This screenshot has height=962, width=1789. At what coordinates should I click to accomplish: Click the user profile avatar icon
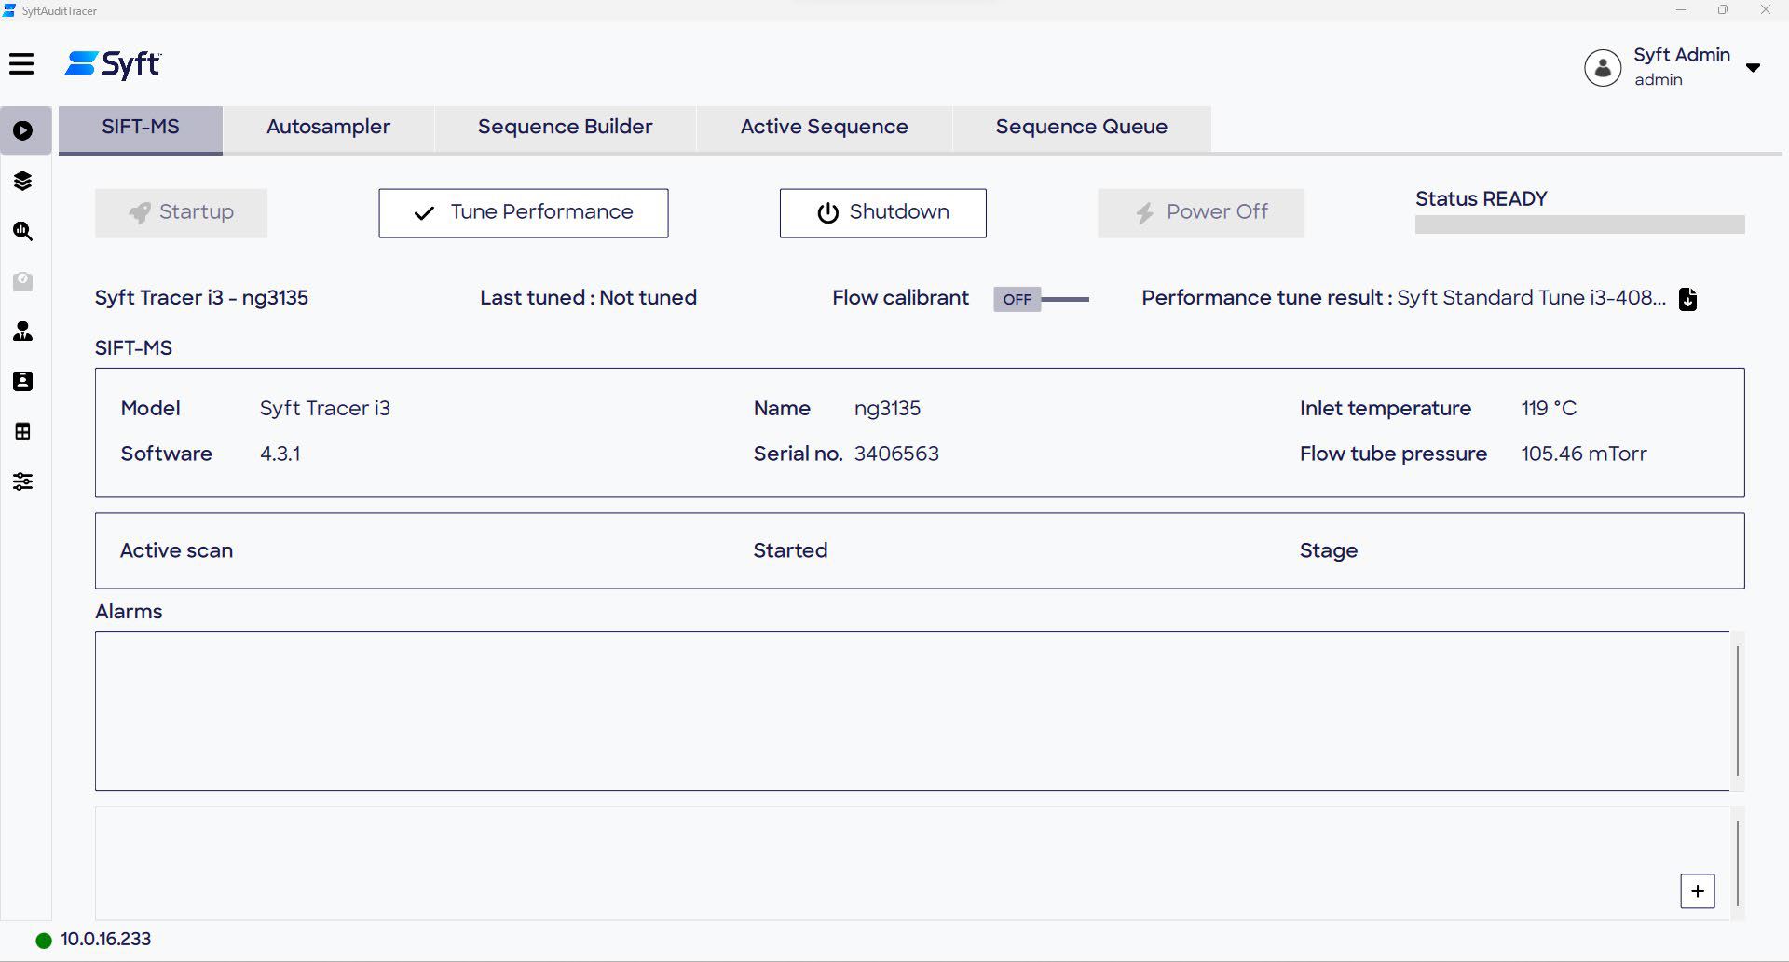point(1602,67)
